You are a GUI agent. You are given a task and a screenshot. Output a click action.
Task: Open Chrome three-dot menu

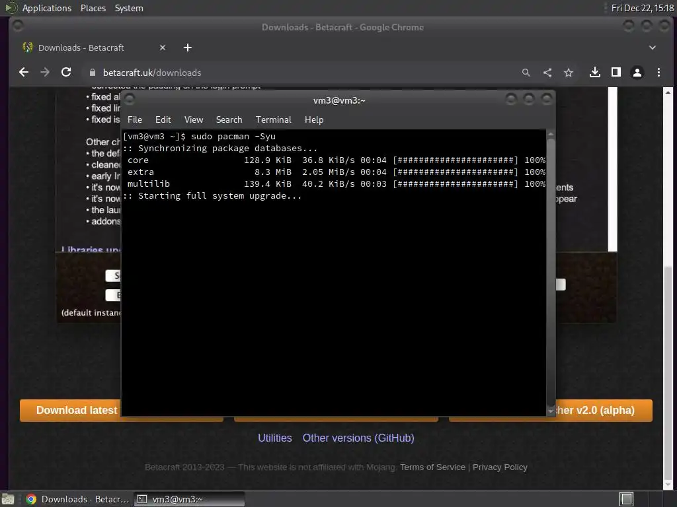[x=658, y=73]
